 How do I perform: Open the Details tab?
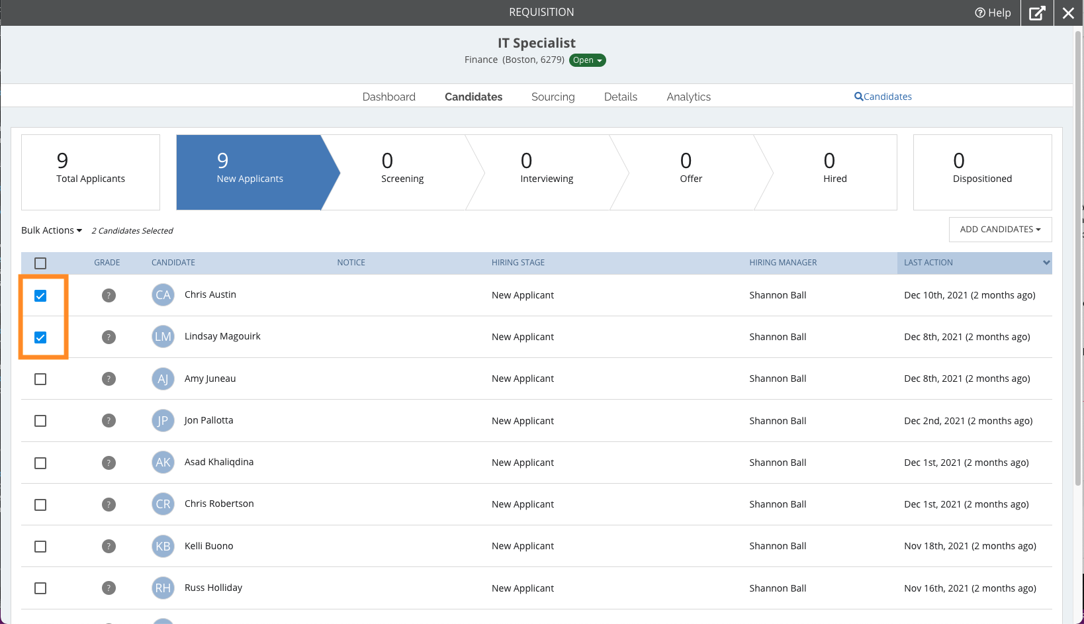(x=621, y=97)
